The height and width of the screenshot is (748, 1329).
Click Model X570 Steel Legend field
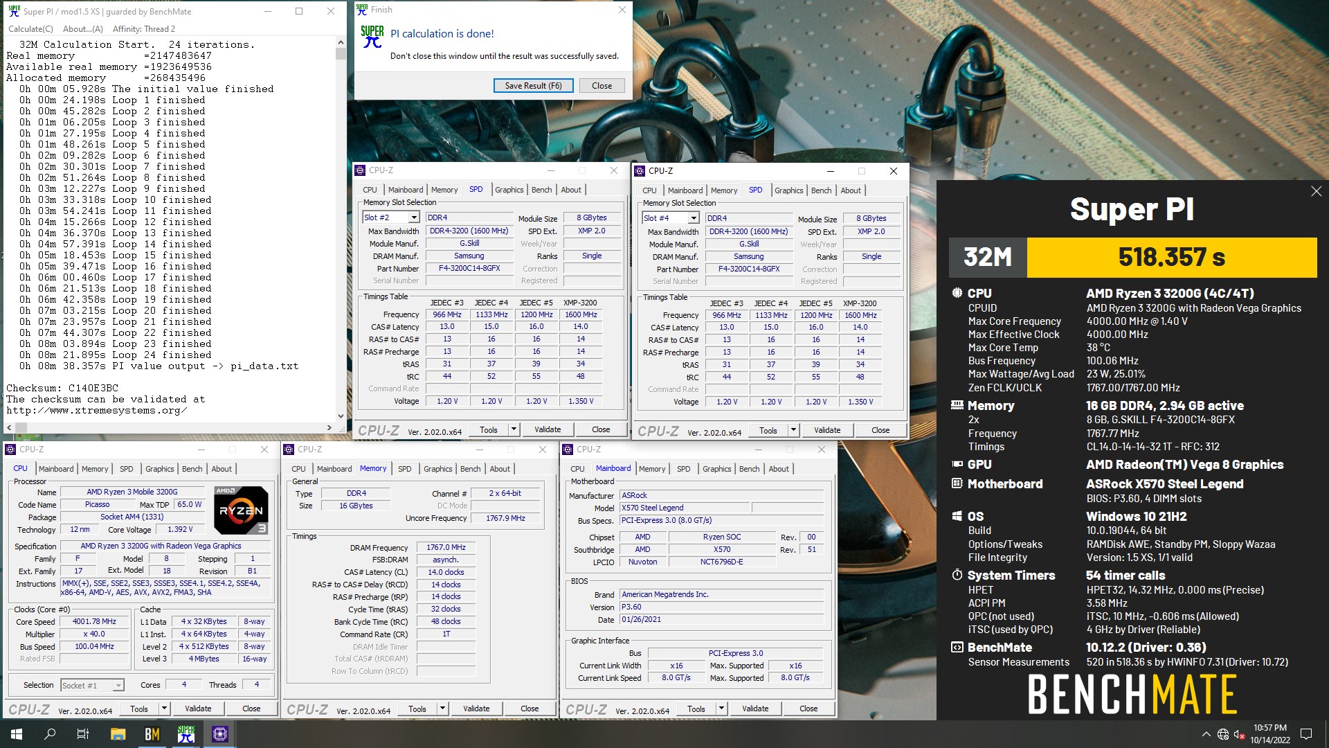coord(684,508)
